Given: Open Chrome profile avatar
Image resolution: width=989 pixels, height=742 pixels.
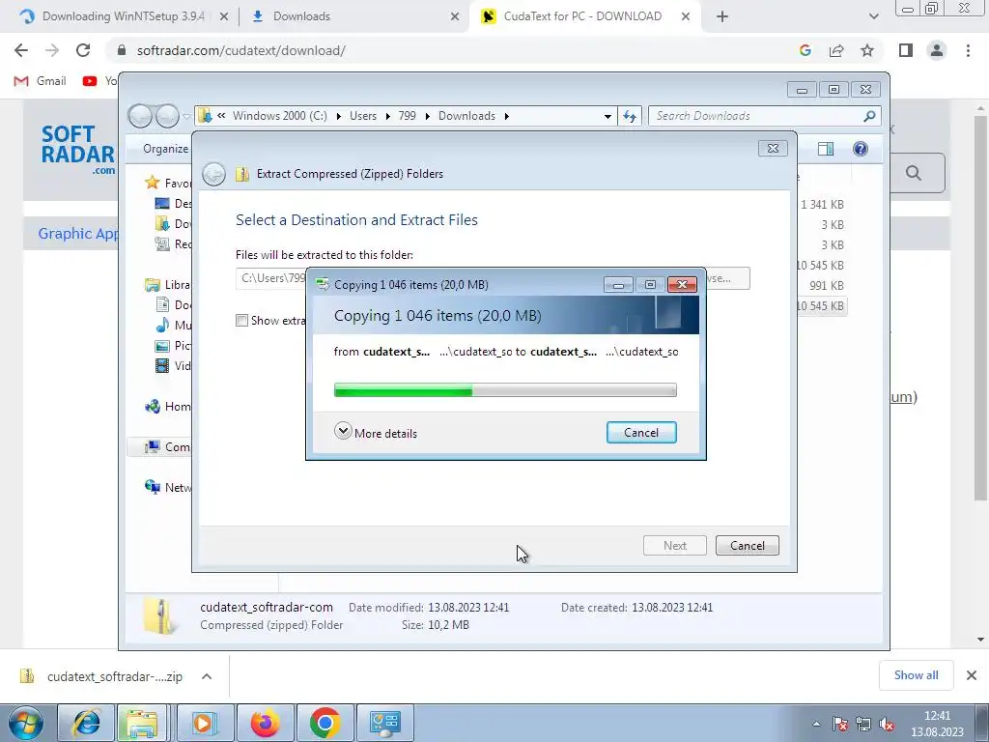Looking at the screenshot, I should tap(937, 50).
